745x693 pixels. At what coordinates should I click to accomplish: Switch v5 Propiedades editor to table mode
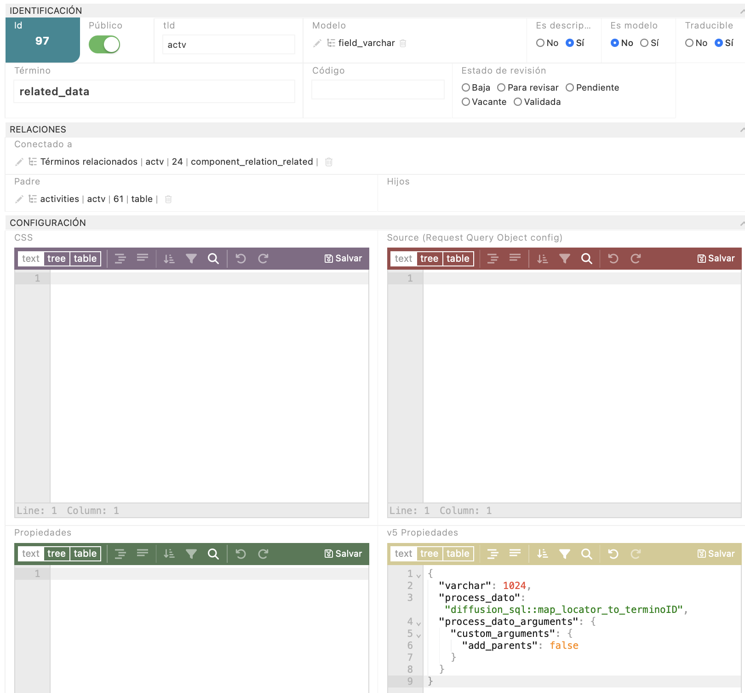458,554
